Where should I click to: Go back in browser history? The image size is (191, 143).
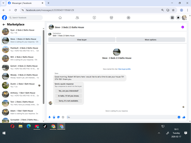4,10
